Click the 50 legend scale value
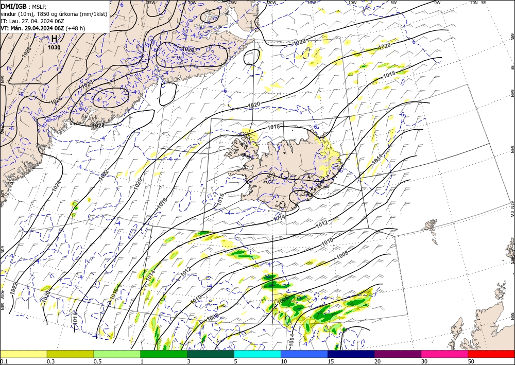Image resolution: width=515 pixels, height=365 pixels. click(471, 361)
